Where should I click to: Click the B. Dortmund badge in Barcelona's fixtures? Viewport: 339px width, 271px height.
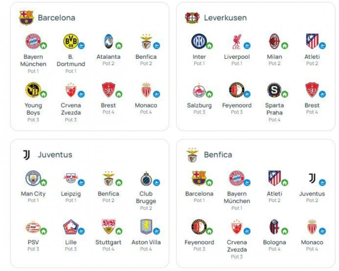point(71,41)
